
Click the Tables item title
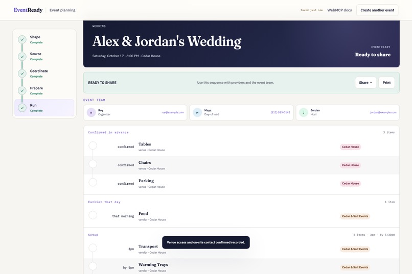[145, 144]
